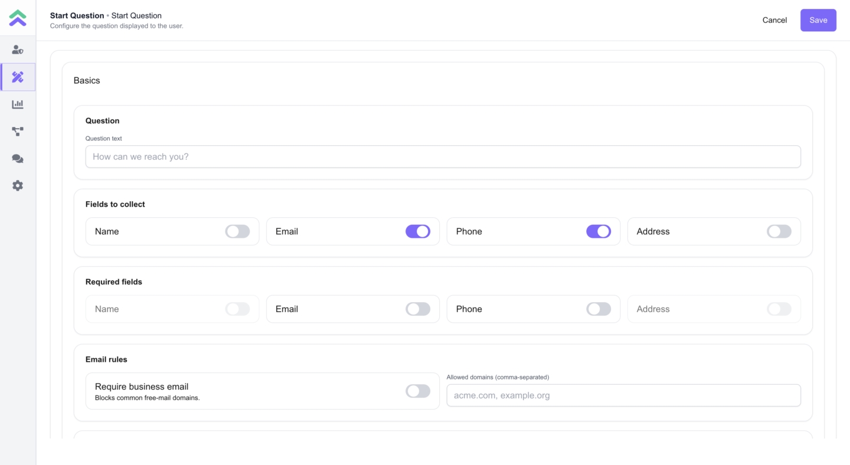
Task: Open the bar chart analytics icon
Action: tap(18, 104)
